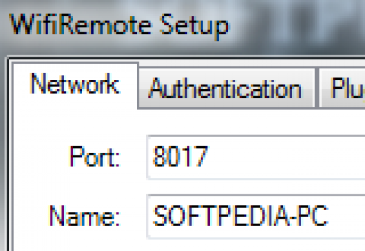Switch to the Network tab
Viewport: 365px width, 251px height.
pos(74,85)
